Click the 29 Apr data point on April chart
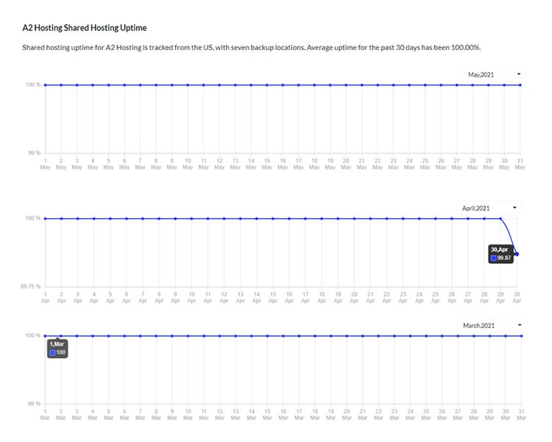This screenshot has height=442, width=552. (x=500, y=219)
